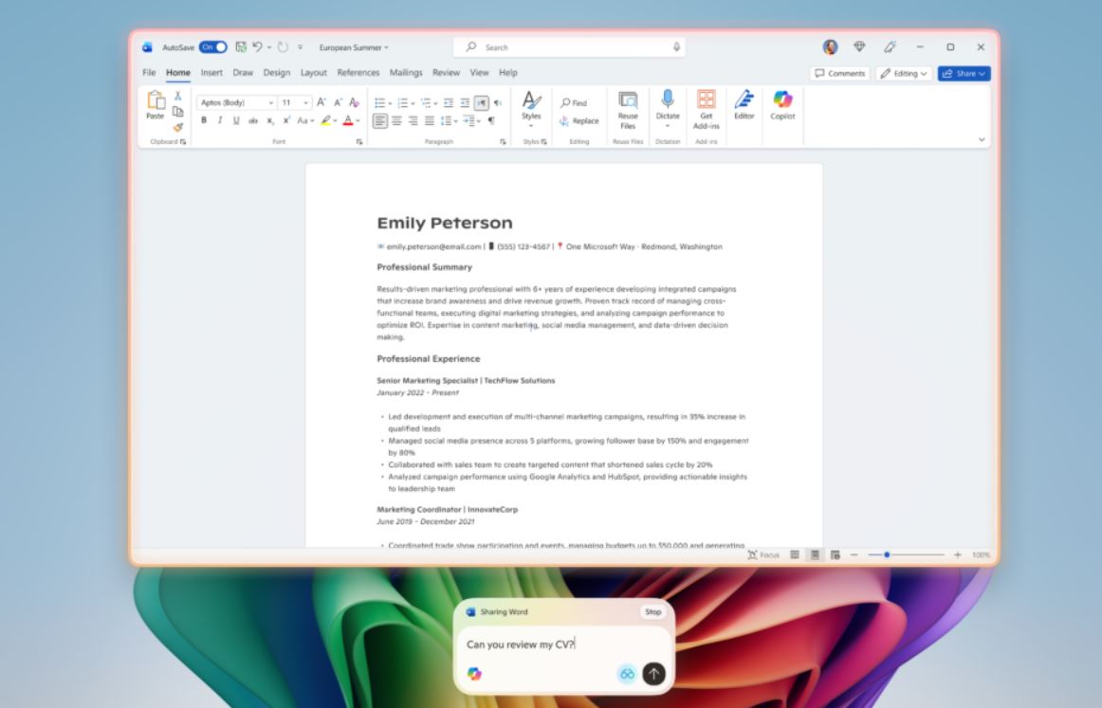
Task: Click the zoom slider handle
Action: [887, 554]
